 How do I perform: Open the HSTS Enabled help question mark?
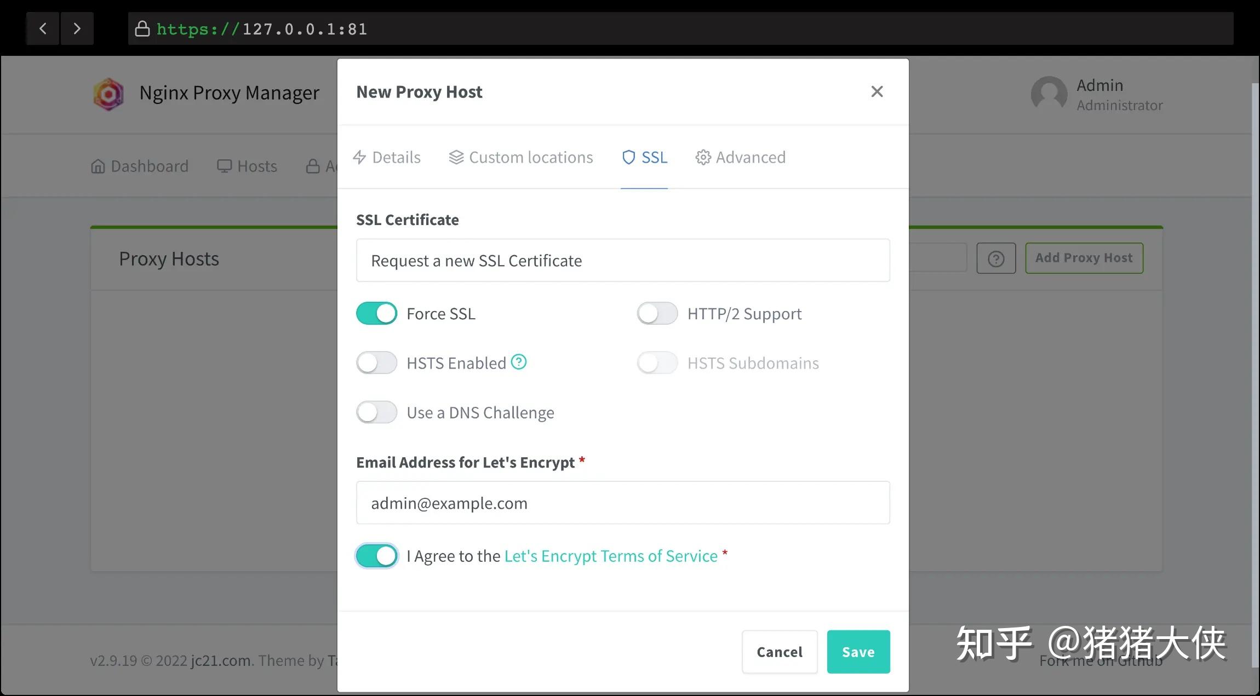518,362
